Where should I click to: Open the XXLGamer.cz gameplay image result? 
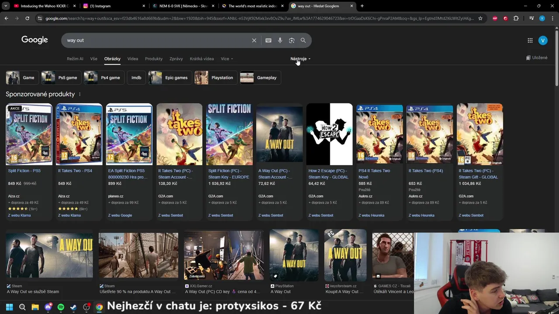(224, 256)
